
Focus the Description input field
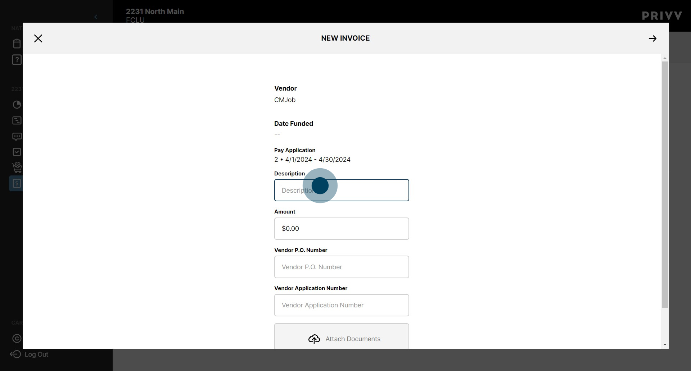342,190
